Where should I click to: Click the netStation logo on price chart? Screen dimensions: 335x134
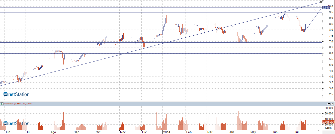tap(17, 94)
